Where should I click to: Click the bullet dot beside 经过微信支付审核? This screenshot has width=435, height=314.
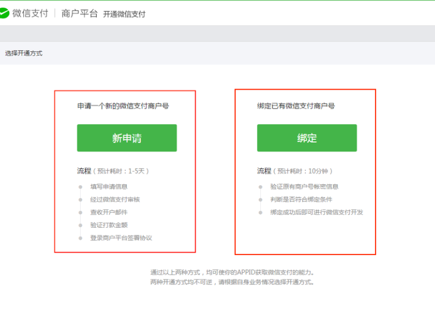tap(81, 200)
